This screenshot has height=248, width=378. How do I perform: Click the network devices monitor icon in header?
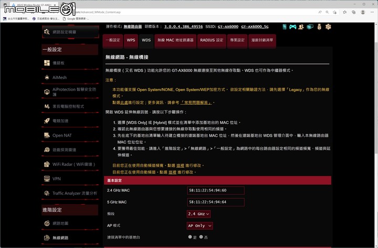[x=310, y=27]
